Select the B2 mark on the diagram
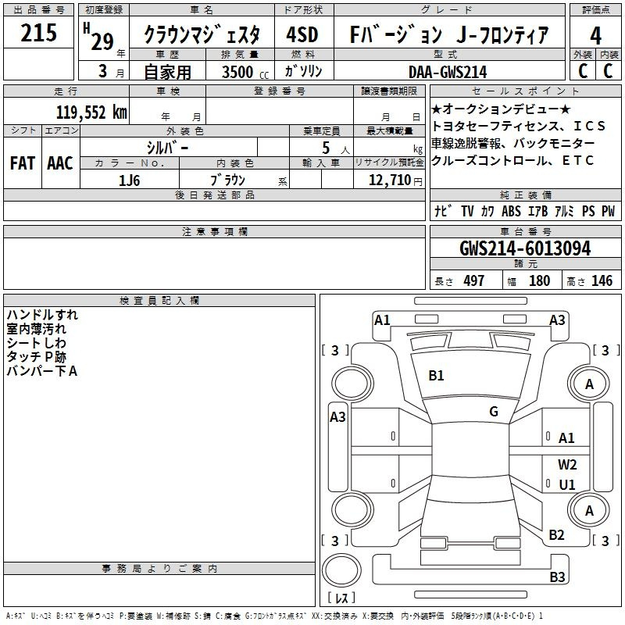The width and height of the screenshot is (625, 625). (x=556, y=535)
